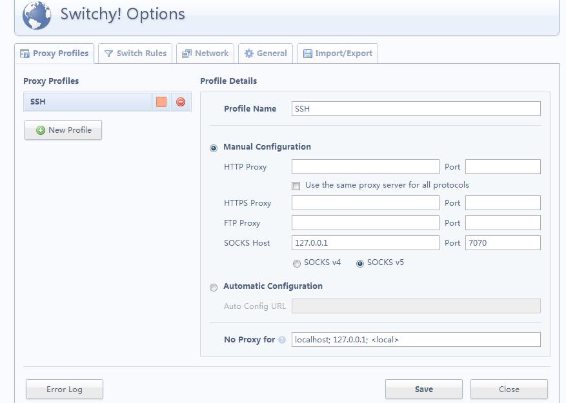This screenshot has height=403, width=566.
Task: Click the Switchy globe logo icon
Action: (x=36, y=16)
